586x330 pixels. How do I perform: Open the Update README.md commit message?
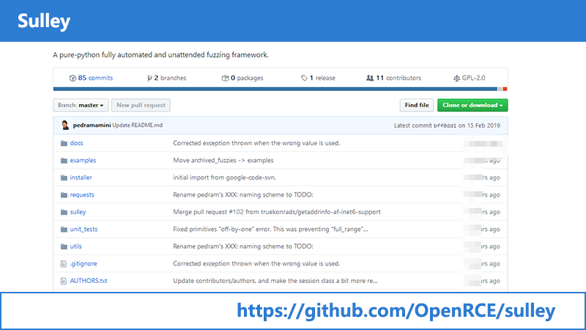point(138,125)
